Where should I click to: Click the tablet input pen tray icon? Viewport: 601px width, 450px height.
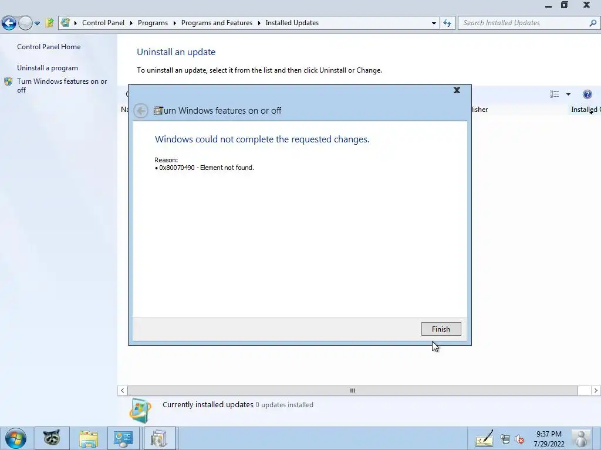[484, 438]
